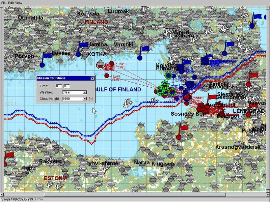The image size is (270, 202).
Task: Click the Krasnogvardeisk city label
Action: click(238, 147)
